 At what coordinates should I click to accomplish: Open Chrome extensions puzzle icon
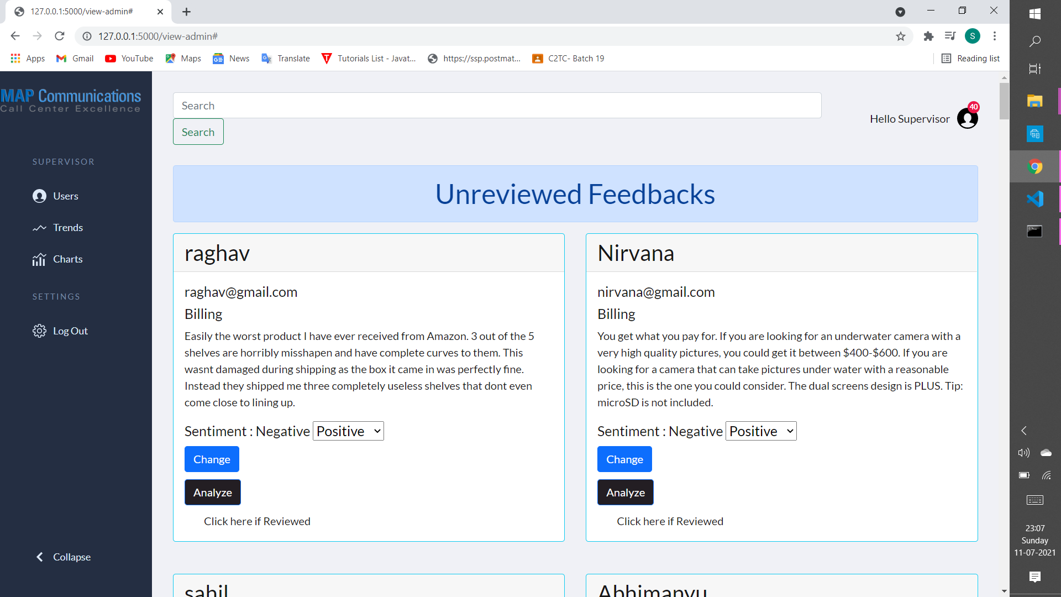coord(928,36)
